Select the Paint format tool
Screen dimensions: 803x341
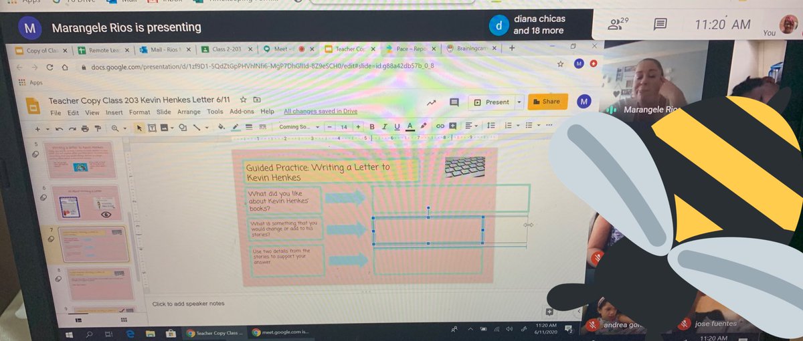[x=98, y=128]
